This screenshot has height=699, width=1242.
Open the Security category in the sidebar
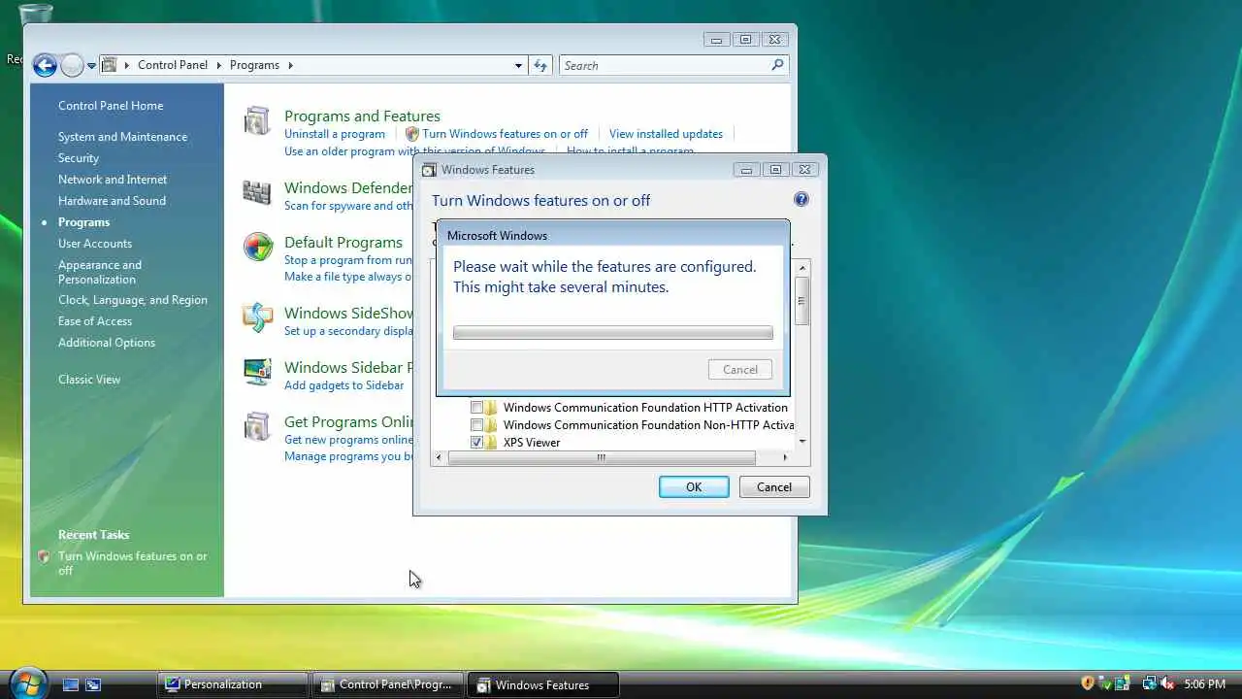(79, 158)
